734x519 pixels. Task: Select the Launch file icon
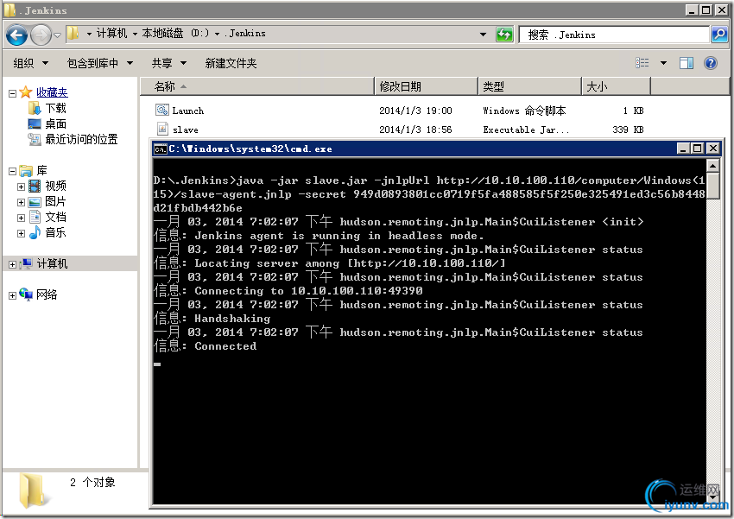coord(162,110)
